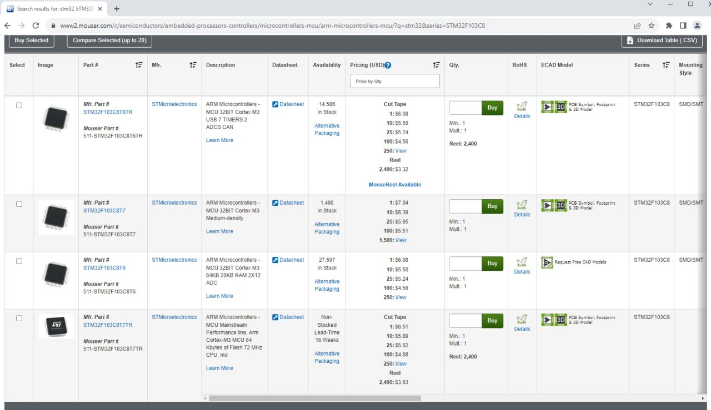Viewport: 711px width, 410px height.
Task: Open ST chip thumbnail for STM32F103C8T7TR
Action: point(56,326)
